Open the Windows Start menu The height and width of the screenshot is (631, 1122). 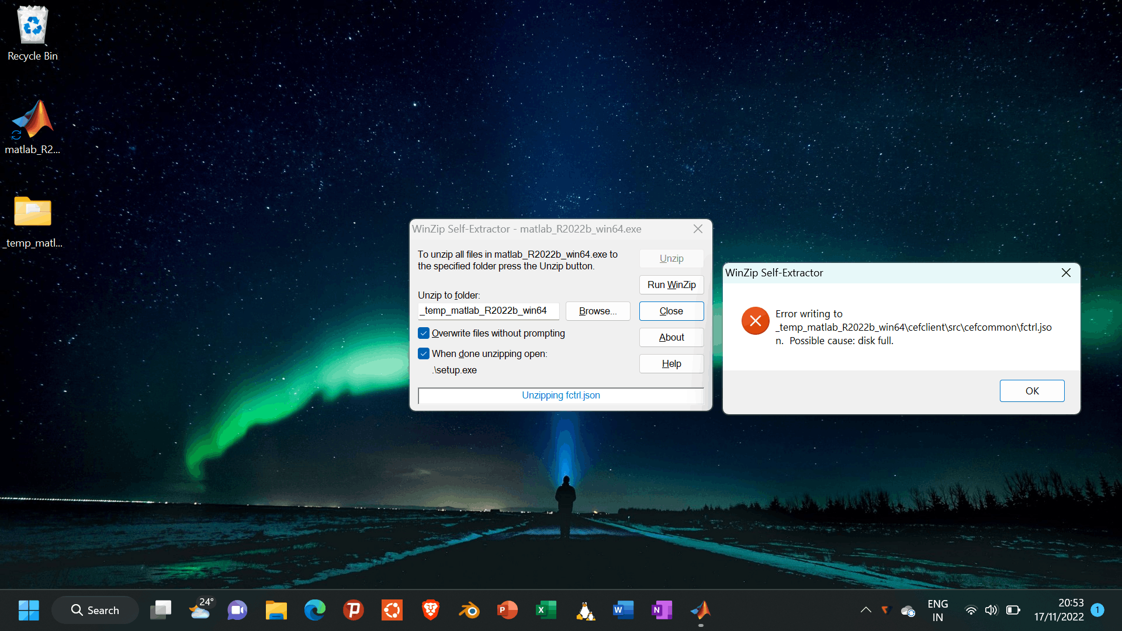click(28, 610)
